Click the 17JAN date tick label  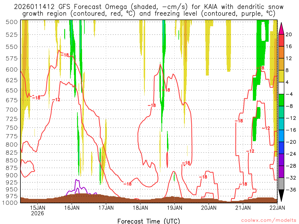(x=106, y=208)
